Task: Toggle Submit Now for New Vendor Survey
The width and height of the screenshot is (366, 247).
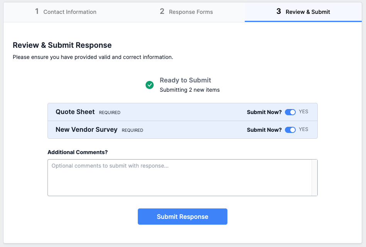Action: click(290, 130)
